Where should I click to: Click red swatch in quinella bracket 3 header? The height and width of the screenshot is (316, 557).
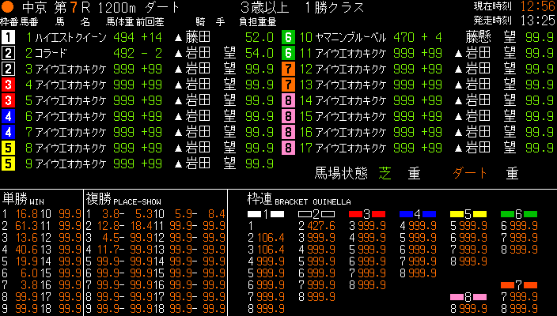point(378,213)
